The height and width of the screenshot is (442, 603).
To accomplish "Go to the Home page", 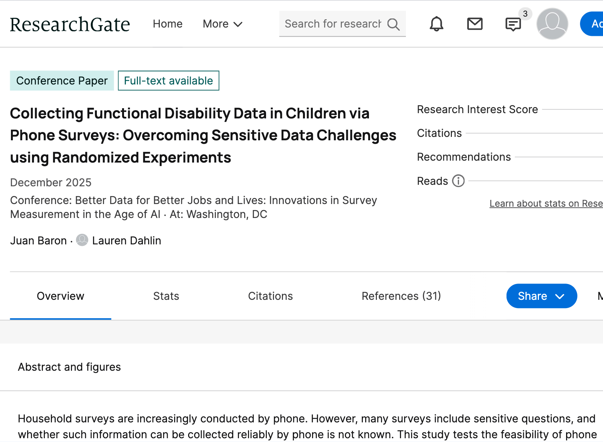I will point(167,24).
